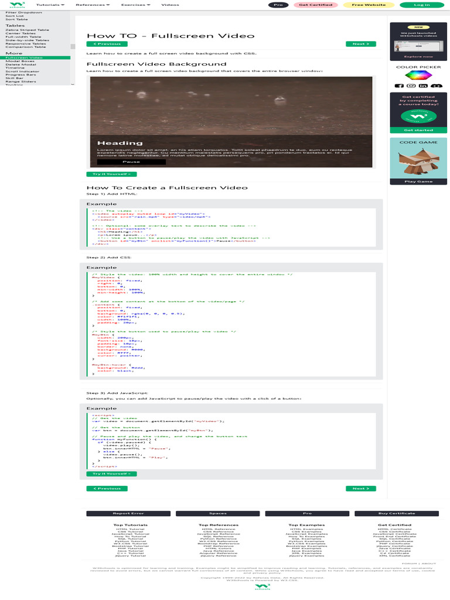Open the Tutorials dropdown menu
The image size is (450, 600).
point(50,5)
